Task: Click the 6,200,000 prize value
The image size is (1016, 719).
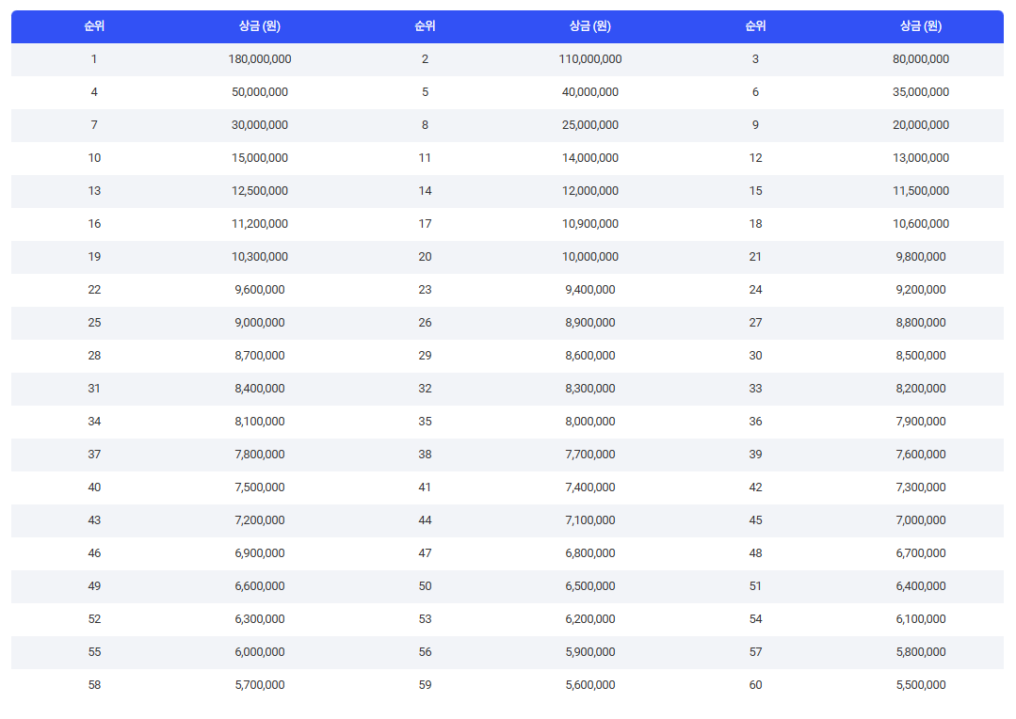Action: (589, 619)
